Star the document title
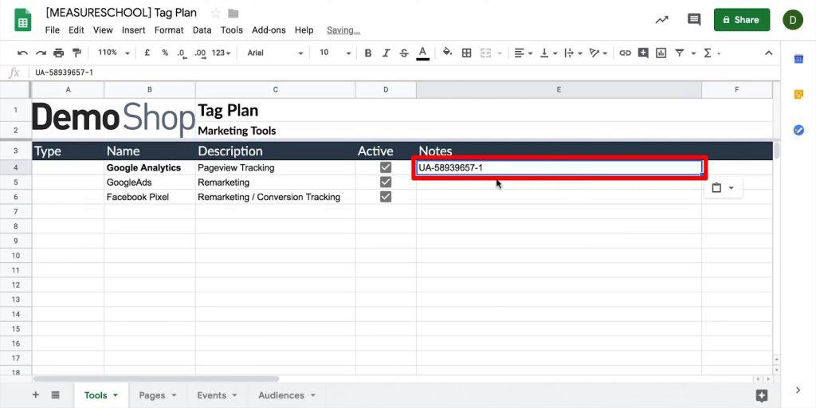 [x=215, y=13]
